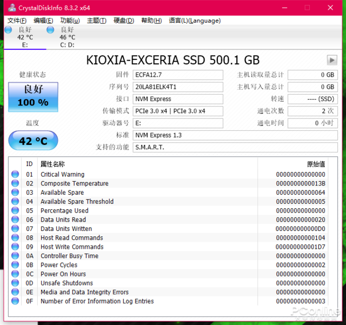Click the power on hours field 0 小时
Screen dimensions: 346x325
(x=312, y=123)
